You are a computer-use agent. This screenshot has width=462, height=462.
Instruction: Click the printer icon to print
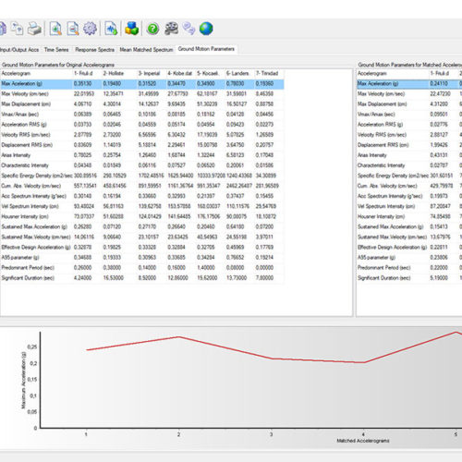[34, 29]
